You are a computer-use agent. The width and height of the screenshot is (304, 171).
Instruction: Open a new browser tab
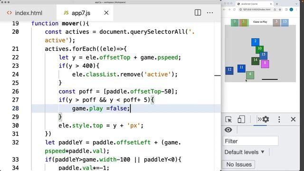[277, 4]
